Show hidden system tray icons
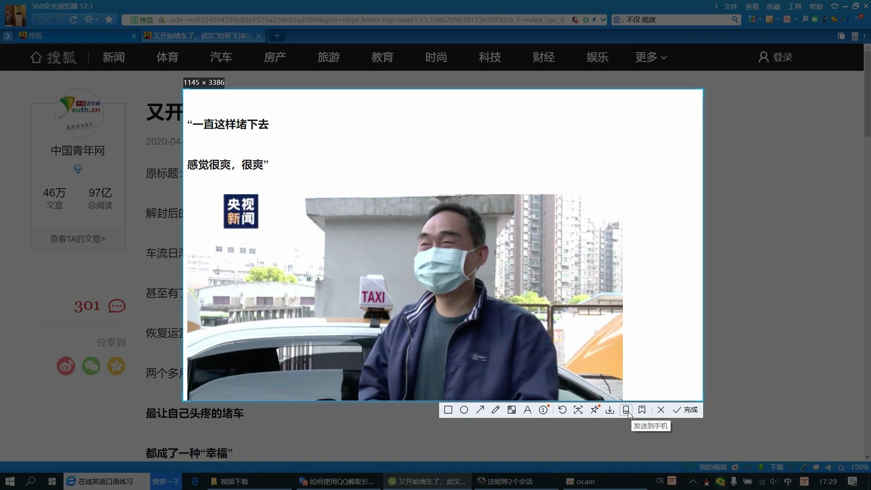 coord(693,481)
